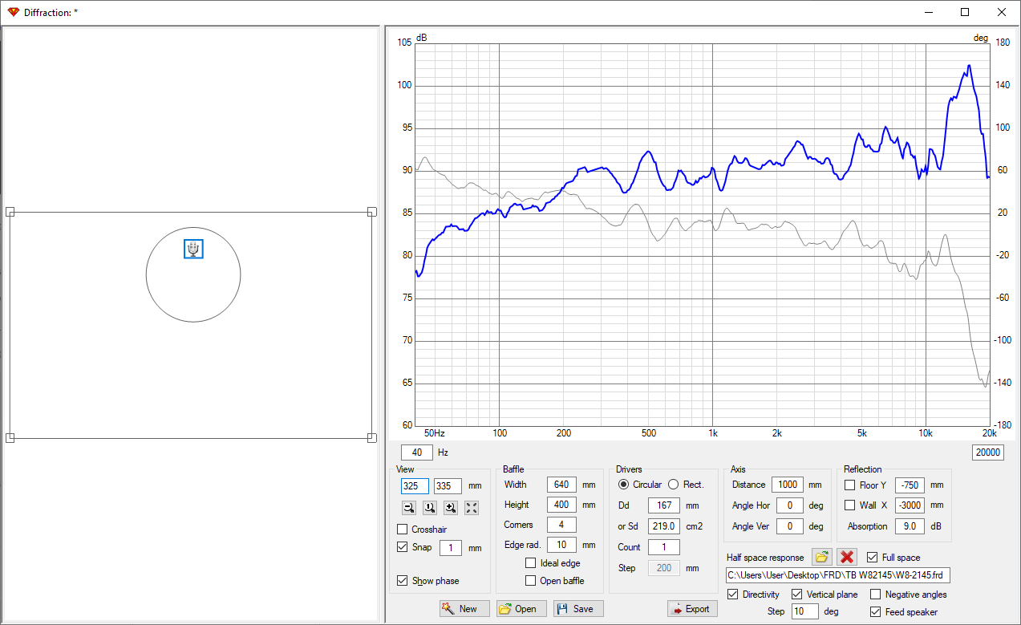Select bottom-right baffle corner handle

[x=371, y=437]
